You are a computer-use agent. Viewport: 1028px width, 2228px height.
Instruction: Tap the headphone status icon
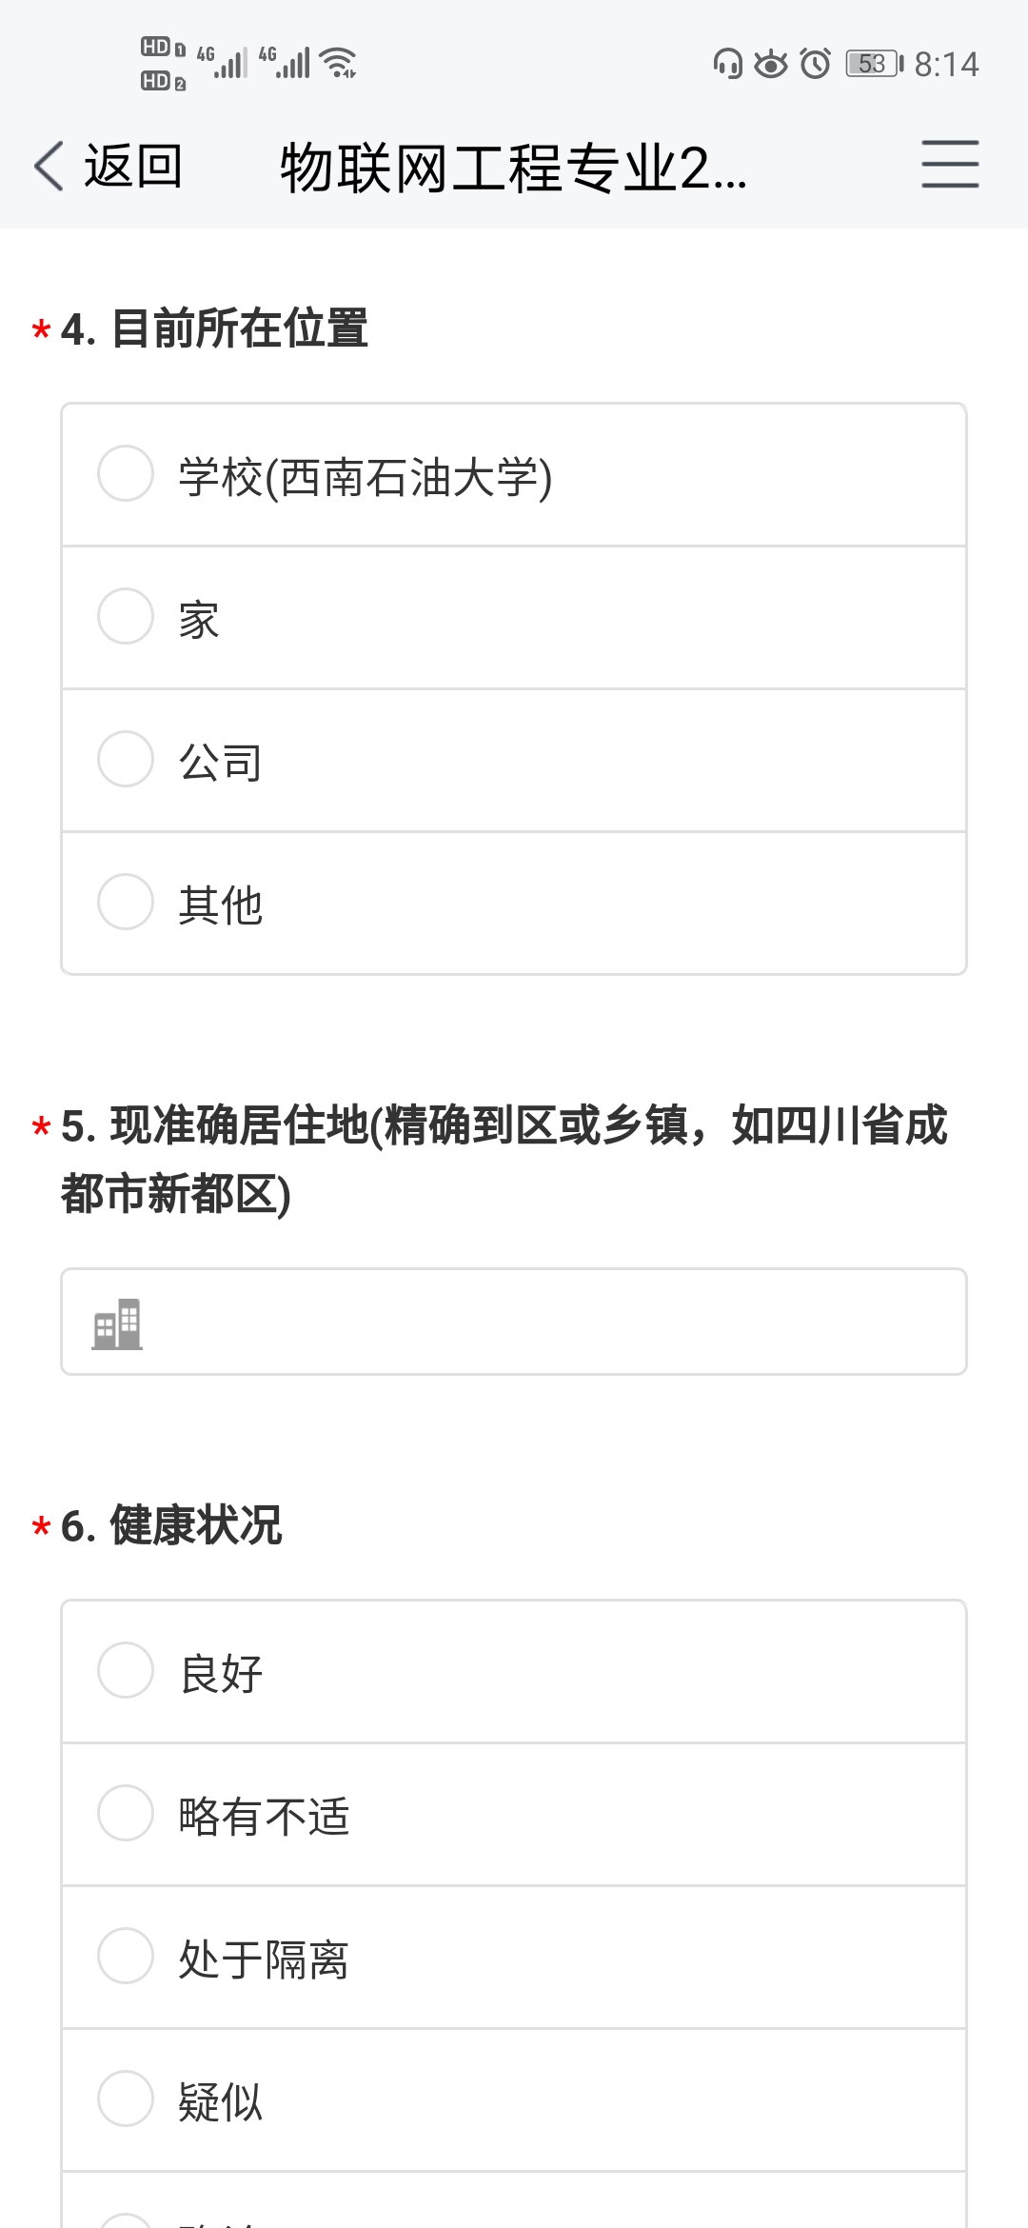(x=728, y=64)
